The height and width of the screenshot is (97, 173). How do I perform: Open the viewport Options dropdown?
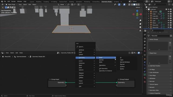coord(139,7)
